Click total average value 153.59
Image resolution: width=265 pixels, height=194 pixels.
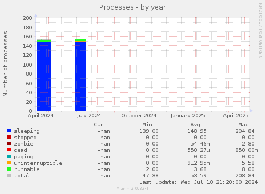(x=197, y=176)
